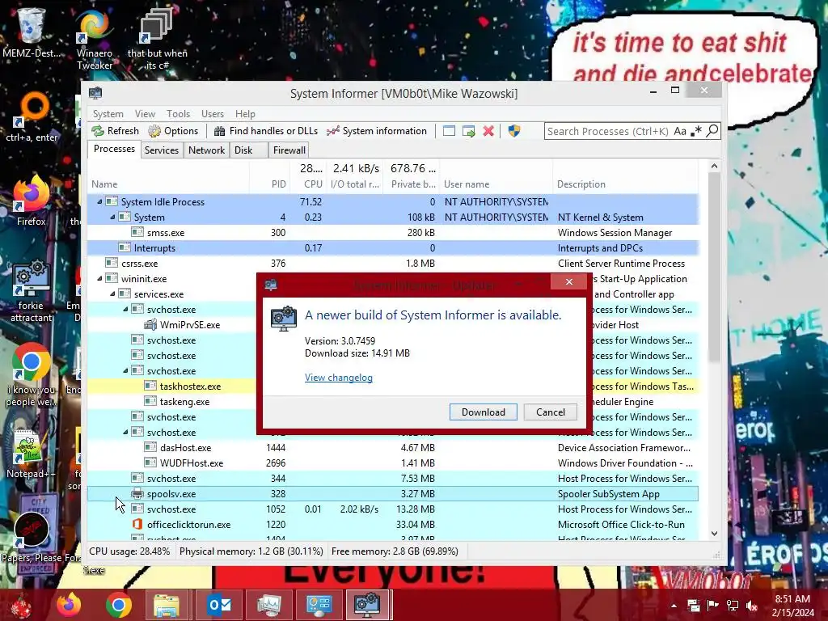The height and width of the screenshot is (621, 828).
Task: Select the Interrupts row
Action: (393, 247)
